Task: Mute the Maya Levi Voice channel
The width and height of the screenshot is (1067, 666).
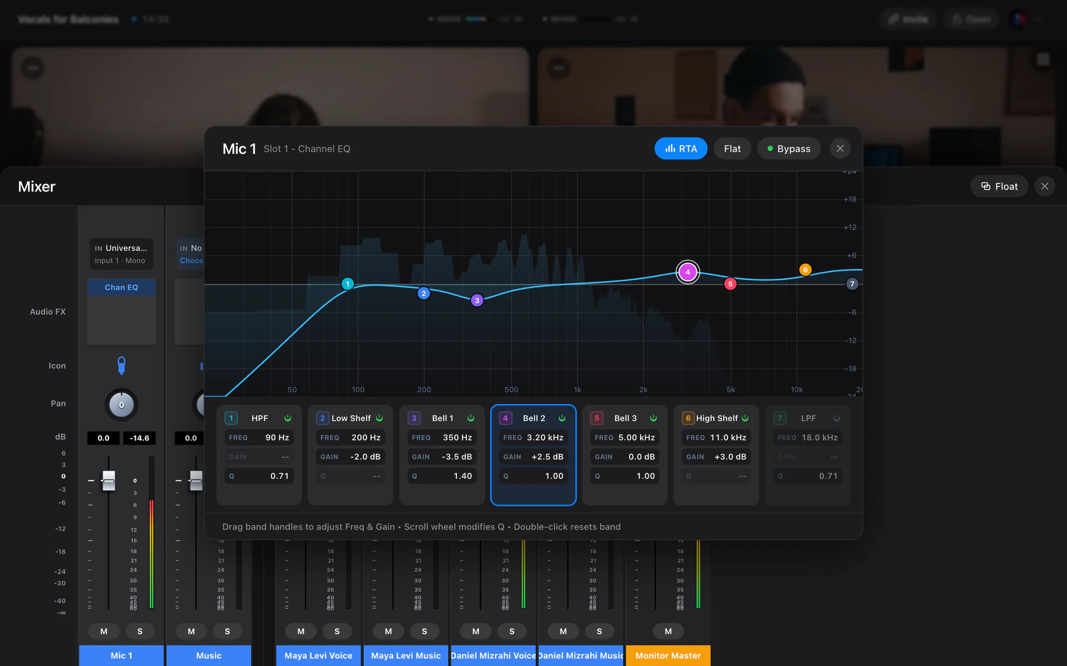Action: tap(301, 631)
